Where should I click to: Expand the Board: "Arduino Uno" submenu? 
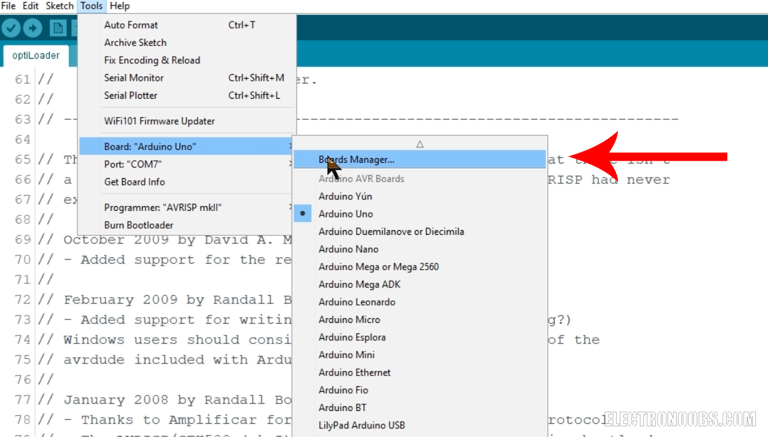coord(187,147)
